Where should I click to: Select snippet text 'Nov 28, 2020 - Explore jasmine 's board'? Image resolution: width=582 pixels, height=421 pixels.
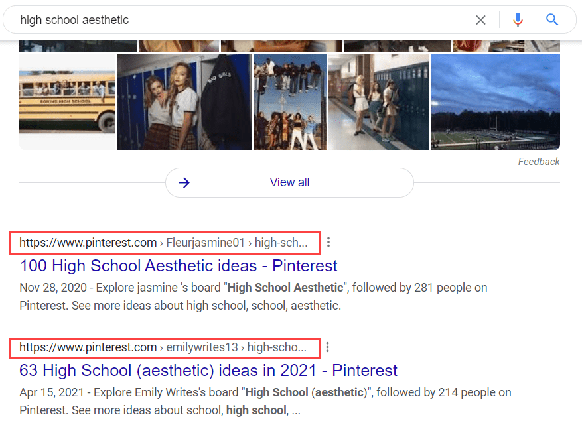pos(120,288)
